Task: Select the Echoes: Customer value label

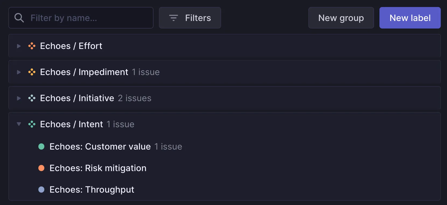Action: click(x=100, y=147)
